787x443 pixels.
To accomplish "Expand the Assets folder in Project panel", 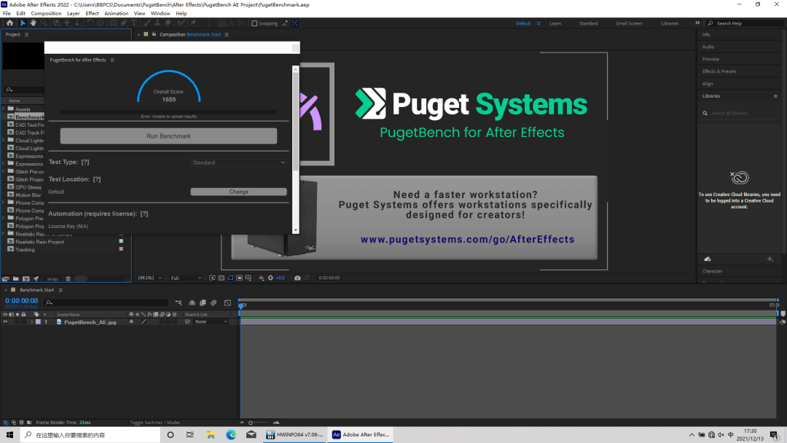I will (x=4, y=109).
